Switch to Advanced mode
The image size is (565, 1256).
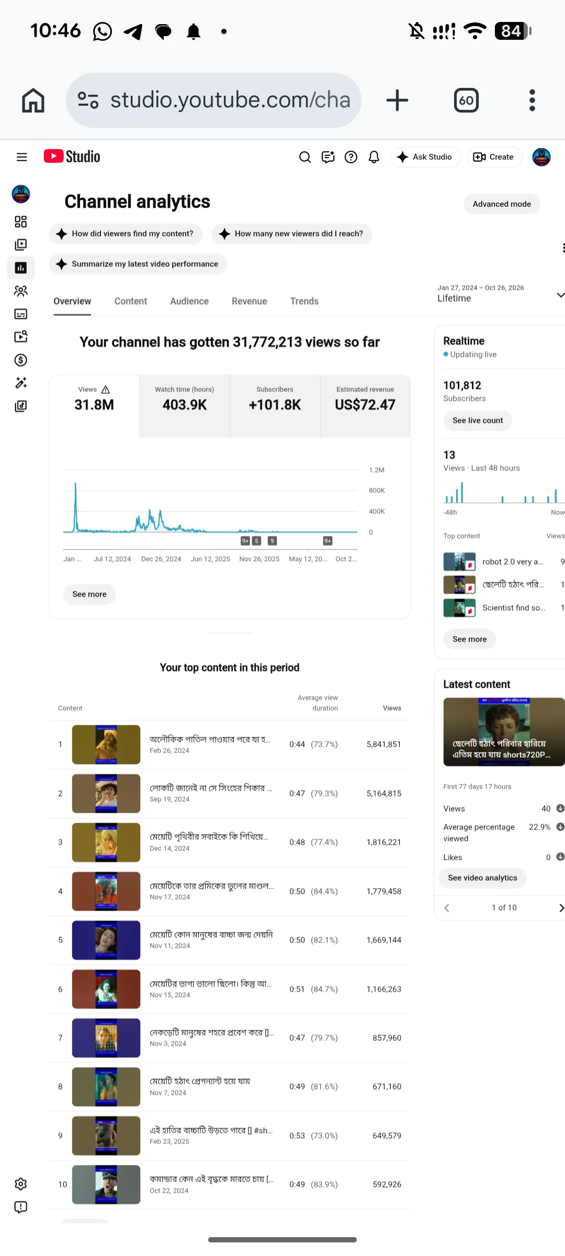click(502, 204)
